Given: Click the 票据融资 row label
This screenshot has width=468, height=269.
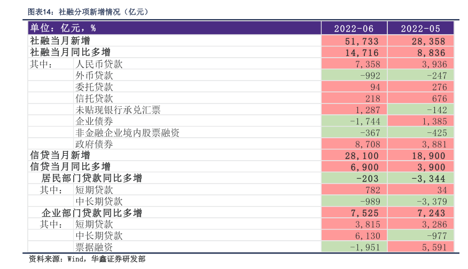Looking at the screenshot, I should point(94,247).
